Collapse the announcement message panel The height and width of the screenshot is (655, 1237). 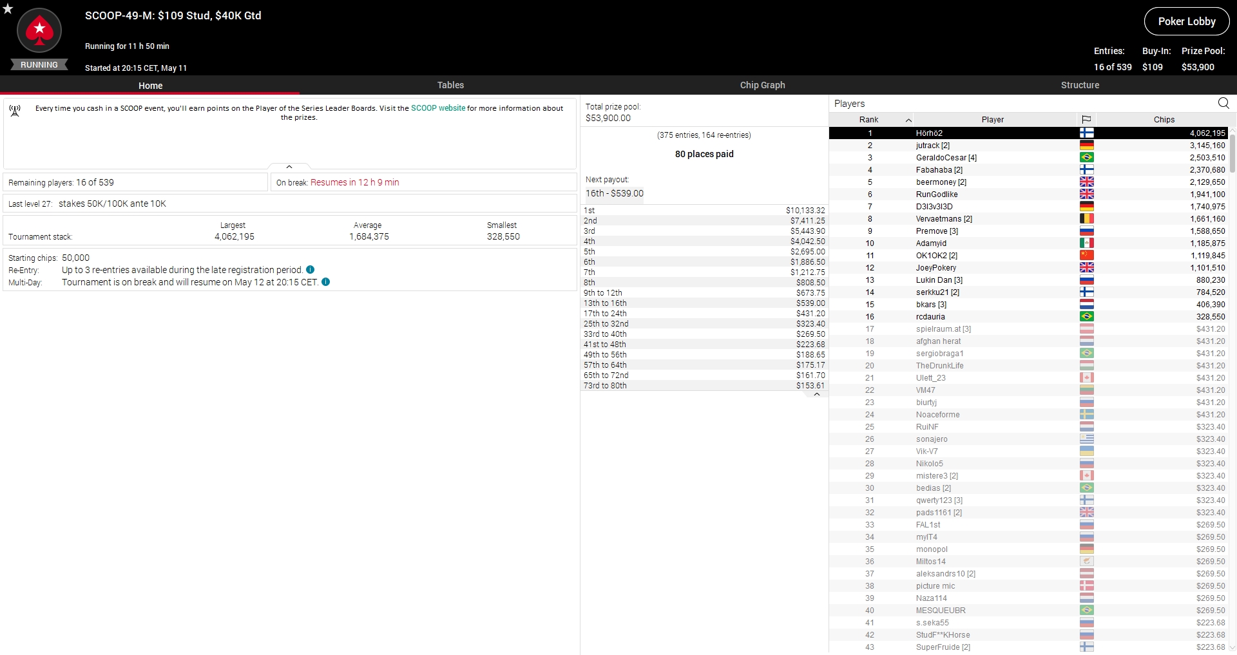[289, 167]
